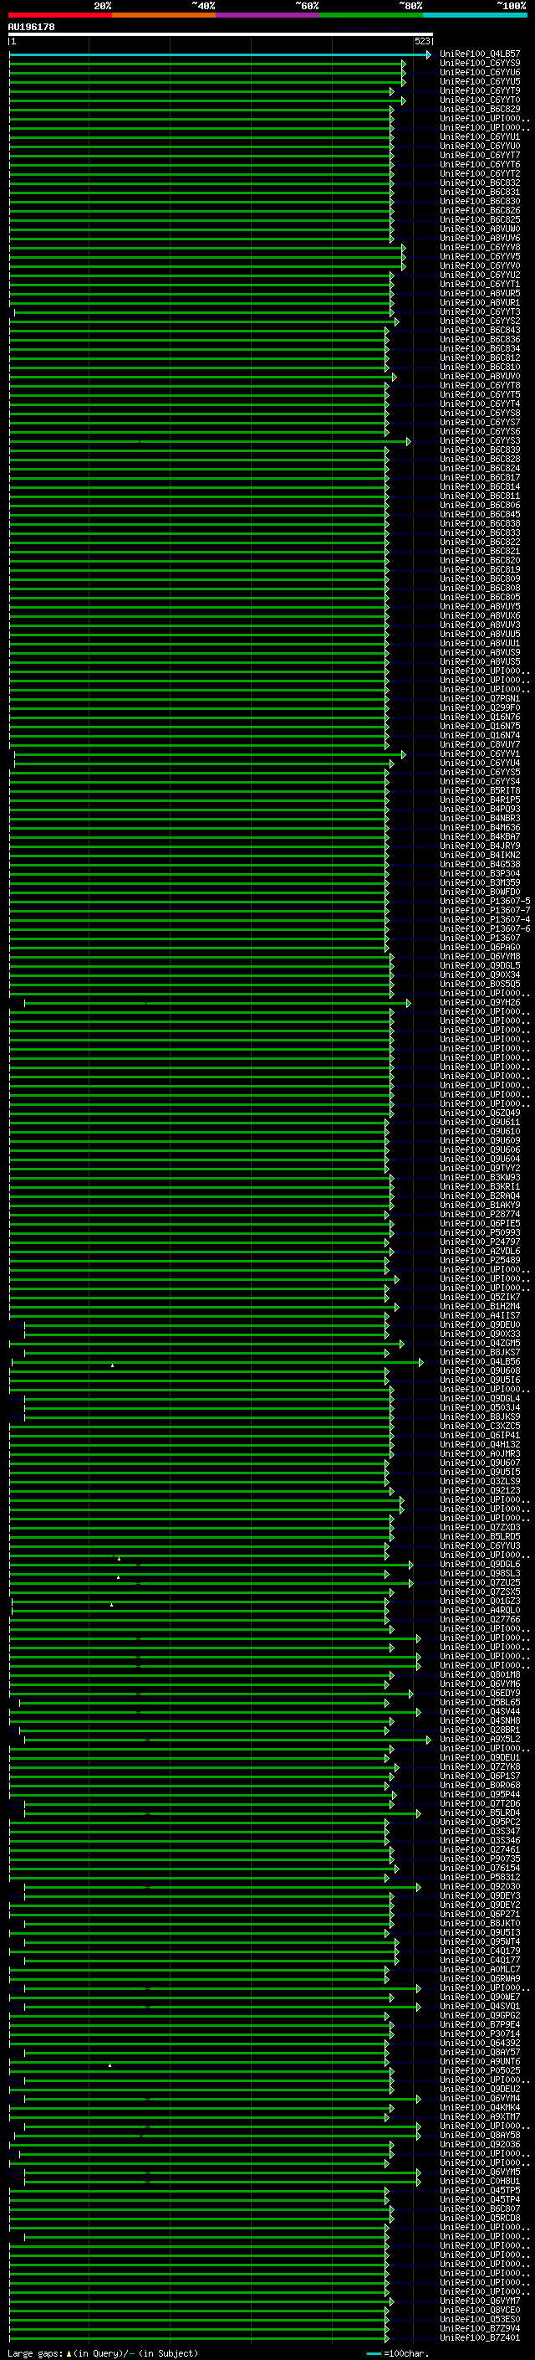Open hit UniRef100_C0H8U1
This screenshot has height=2360, width=535.
pyautogui.click(x=480, y=2182)
